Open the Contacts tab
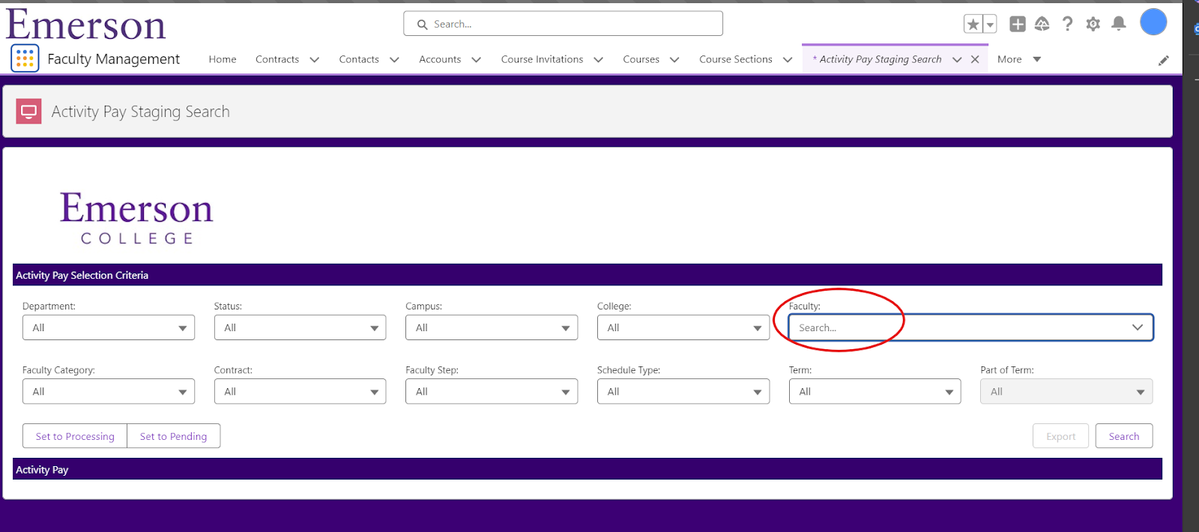This screenshot has height=532, width=1199. click(x=359, y=59)
